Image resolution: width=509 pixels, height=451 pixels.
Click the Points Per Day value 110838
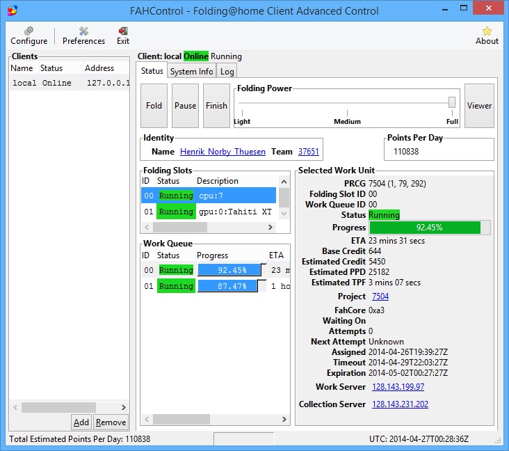pos(406,152)
